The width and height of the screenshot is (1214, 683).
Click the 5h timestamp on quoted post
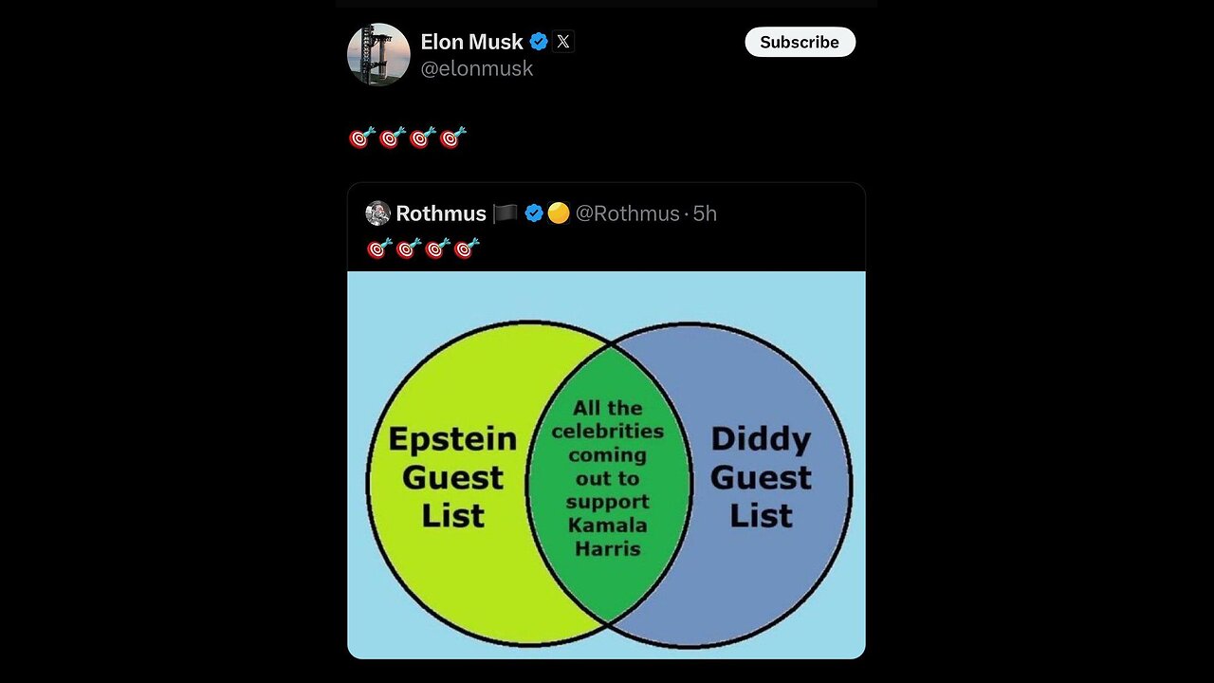click(x=705, y=213)
